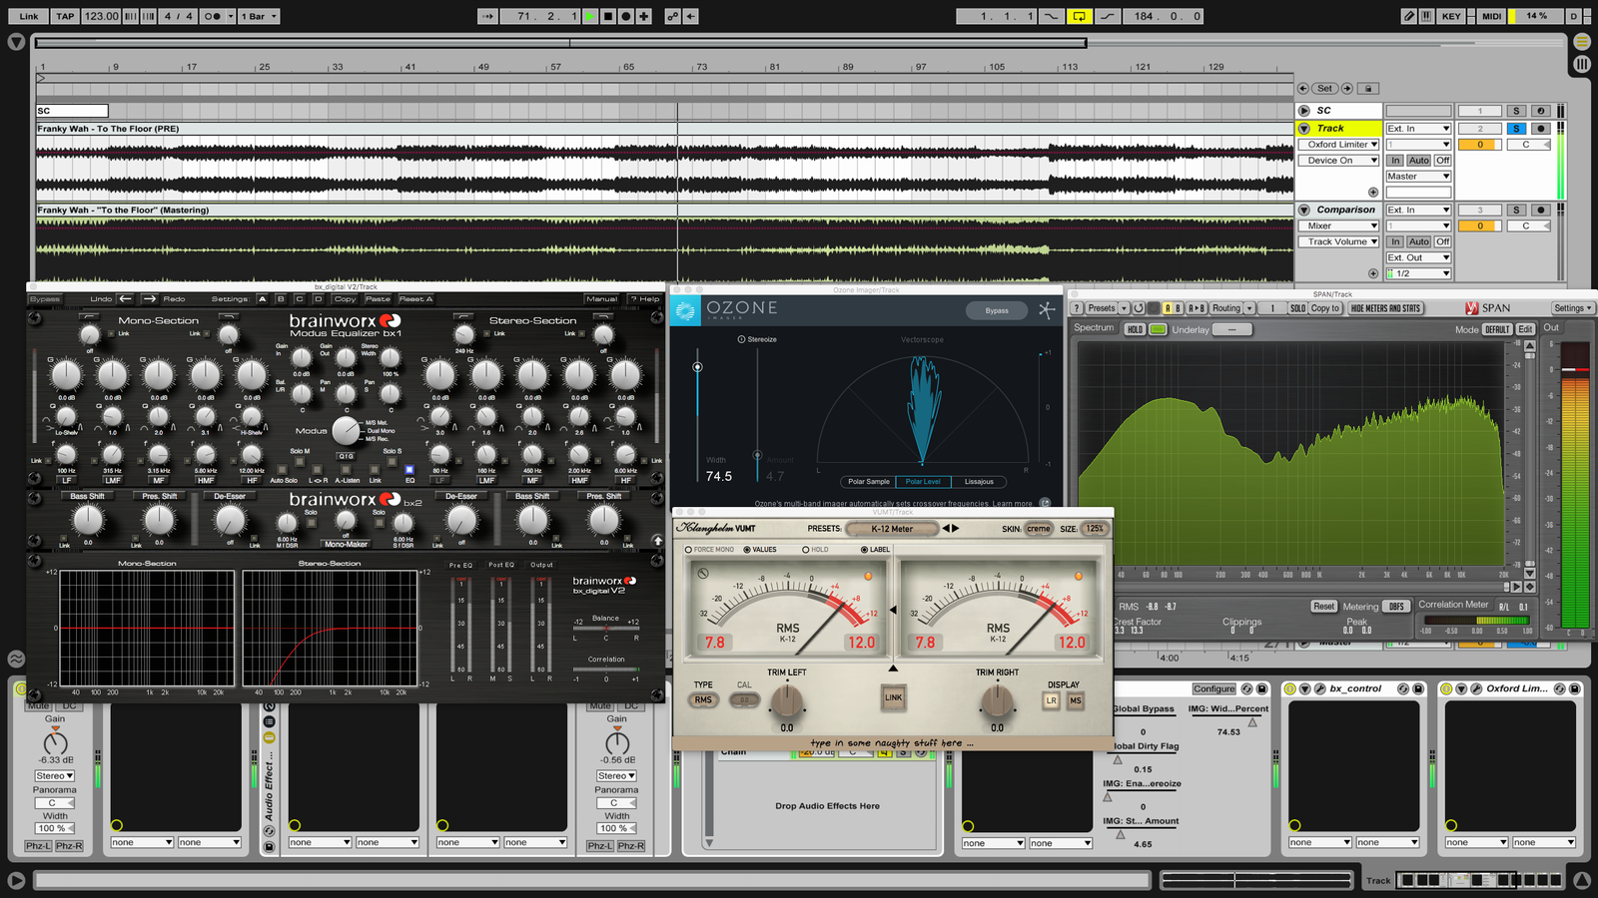
Task: Adjust the Ozone Width slider handle
Action: [x=697, y=367]
